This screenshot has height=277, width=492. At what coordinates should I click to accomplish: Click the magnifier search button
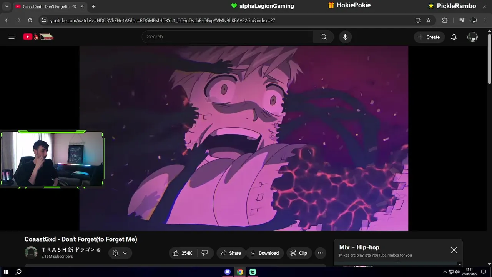(324, 37)
